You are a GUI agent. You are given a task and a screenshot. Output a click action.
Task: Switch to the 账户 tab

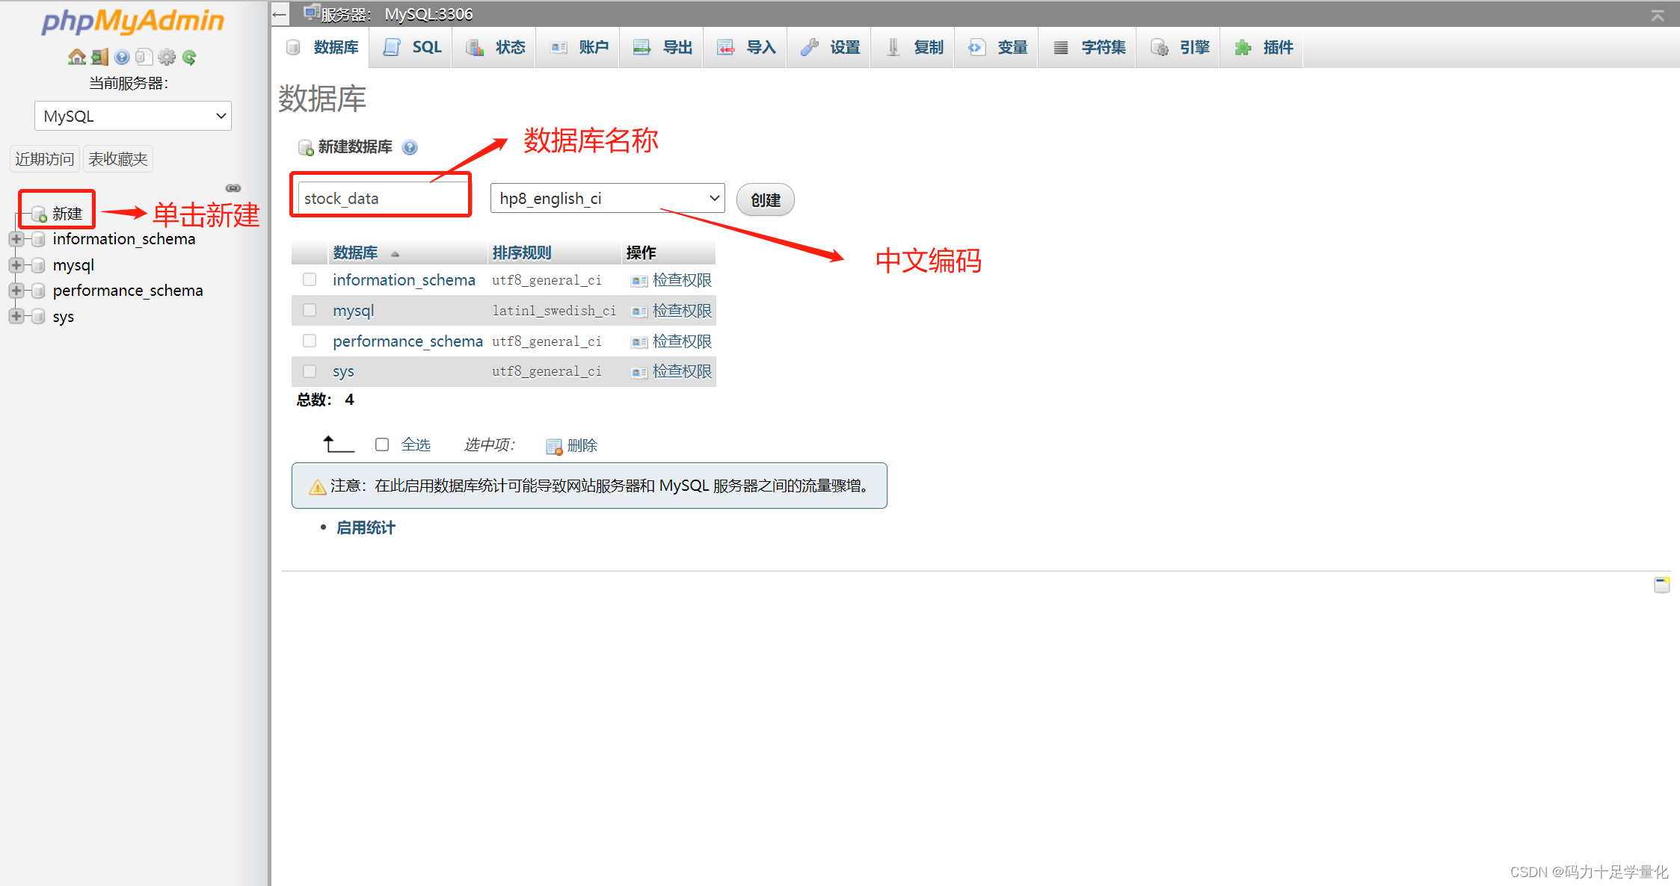tap(579, 48)
